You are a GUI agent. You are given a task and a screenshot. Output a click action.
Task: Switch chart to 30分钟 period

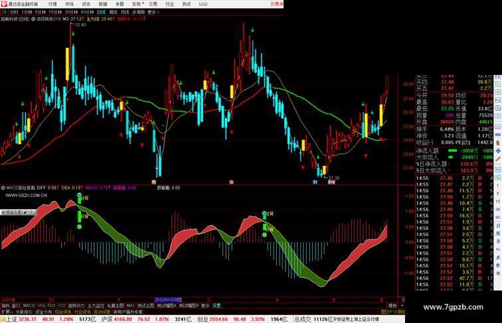[71, 12]
